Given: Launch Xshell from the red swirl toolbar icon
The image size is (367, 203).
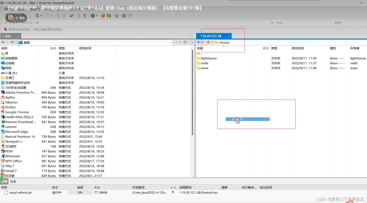Looking at the screenshot, I should tap(103, 16).
